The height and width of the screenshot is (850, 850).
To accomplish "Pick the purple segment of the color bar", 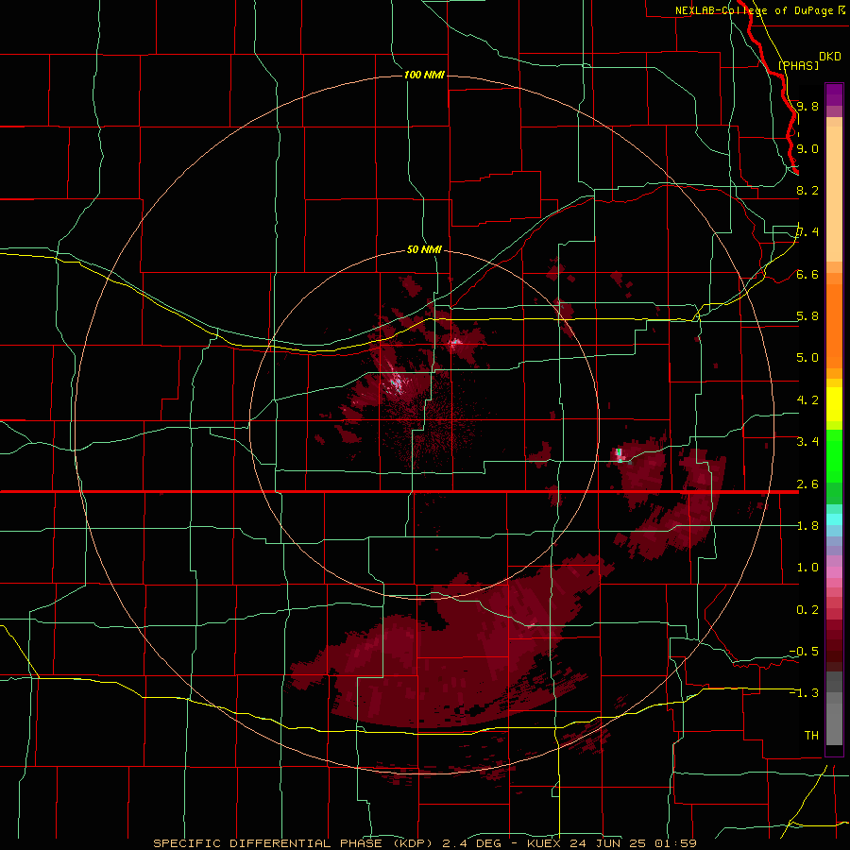I will pyautogui.click(x=834, y=94).
